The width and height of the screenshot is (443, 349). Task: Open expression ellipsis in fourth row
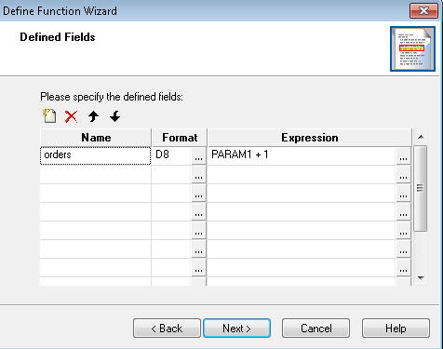403,212
